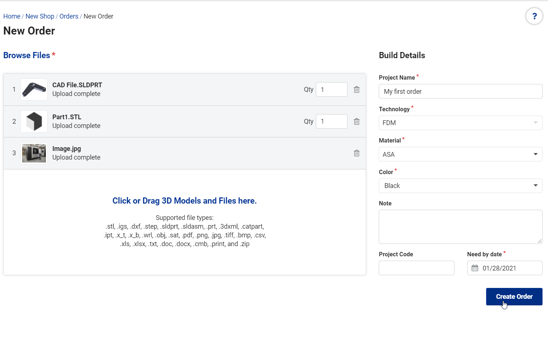This screenshot has height=341, width=548.
Task: Open the help question mark icon
Action: [x=534, y=16]
